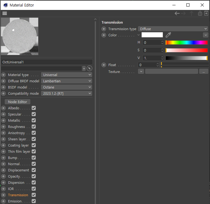Select the Anisotropy channel label
210x204 pixels.
point(16,133)
